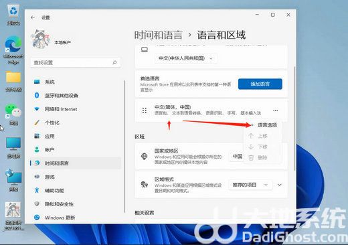
Task: Open 蓝牙和其他设备 Bluetooth category
Action: (76, 96)
